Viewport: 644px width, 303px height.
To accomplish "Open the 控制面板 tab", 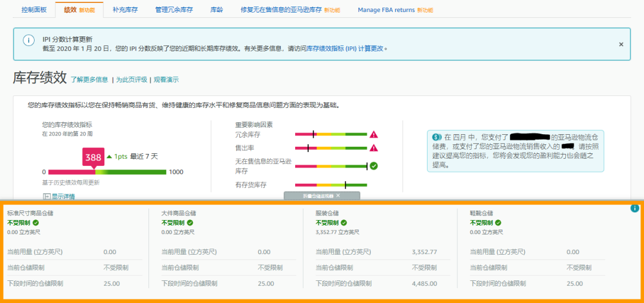I will coord(33,10).
